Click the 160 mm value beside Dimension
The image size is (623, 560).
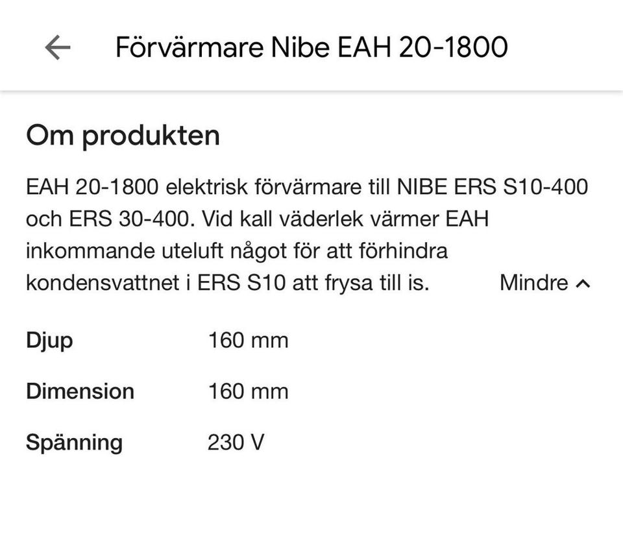248,391
